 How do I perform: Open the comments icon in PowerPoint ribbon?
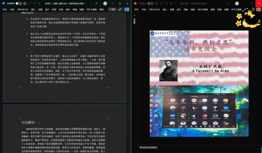click(253, 9)
